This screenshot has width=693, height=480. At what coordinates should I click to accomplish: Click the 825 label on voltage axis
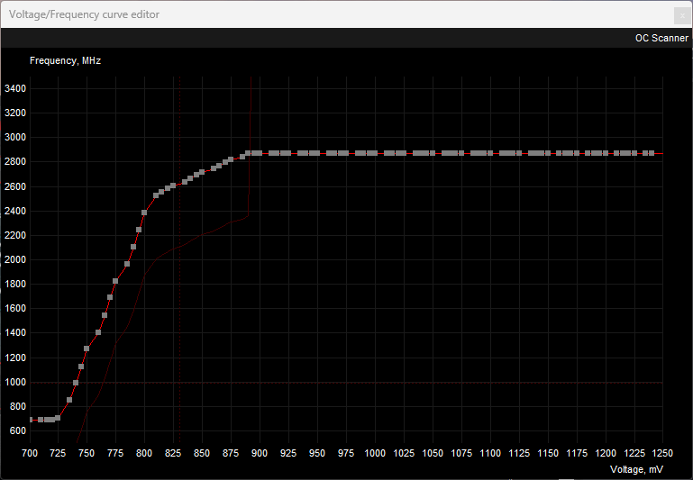173,453
